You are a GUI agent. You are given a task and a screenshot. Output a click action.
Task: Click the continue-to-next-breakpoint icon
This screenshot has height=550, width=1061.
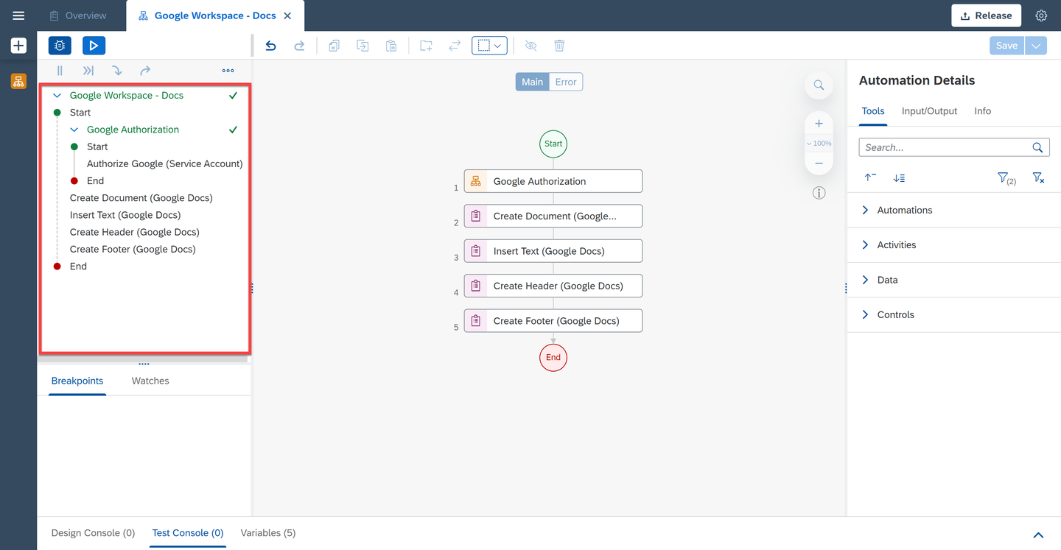point(88,71)
